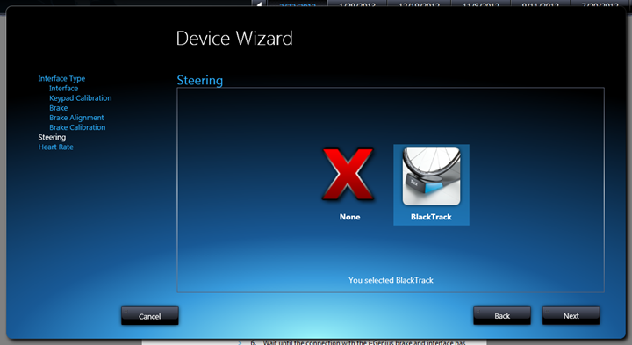The width and height of the screenshot is (632, 345).
Task: Jump to the Heart Rate step
Action: (x=55, y=147)
